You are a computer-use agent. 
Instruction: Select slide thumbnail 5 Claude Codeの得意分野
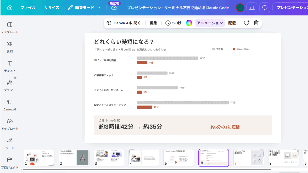(179, 158)
